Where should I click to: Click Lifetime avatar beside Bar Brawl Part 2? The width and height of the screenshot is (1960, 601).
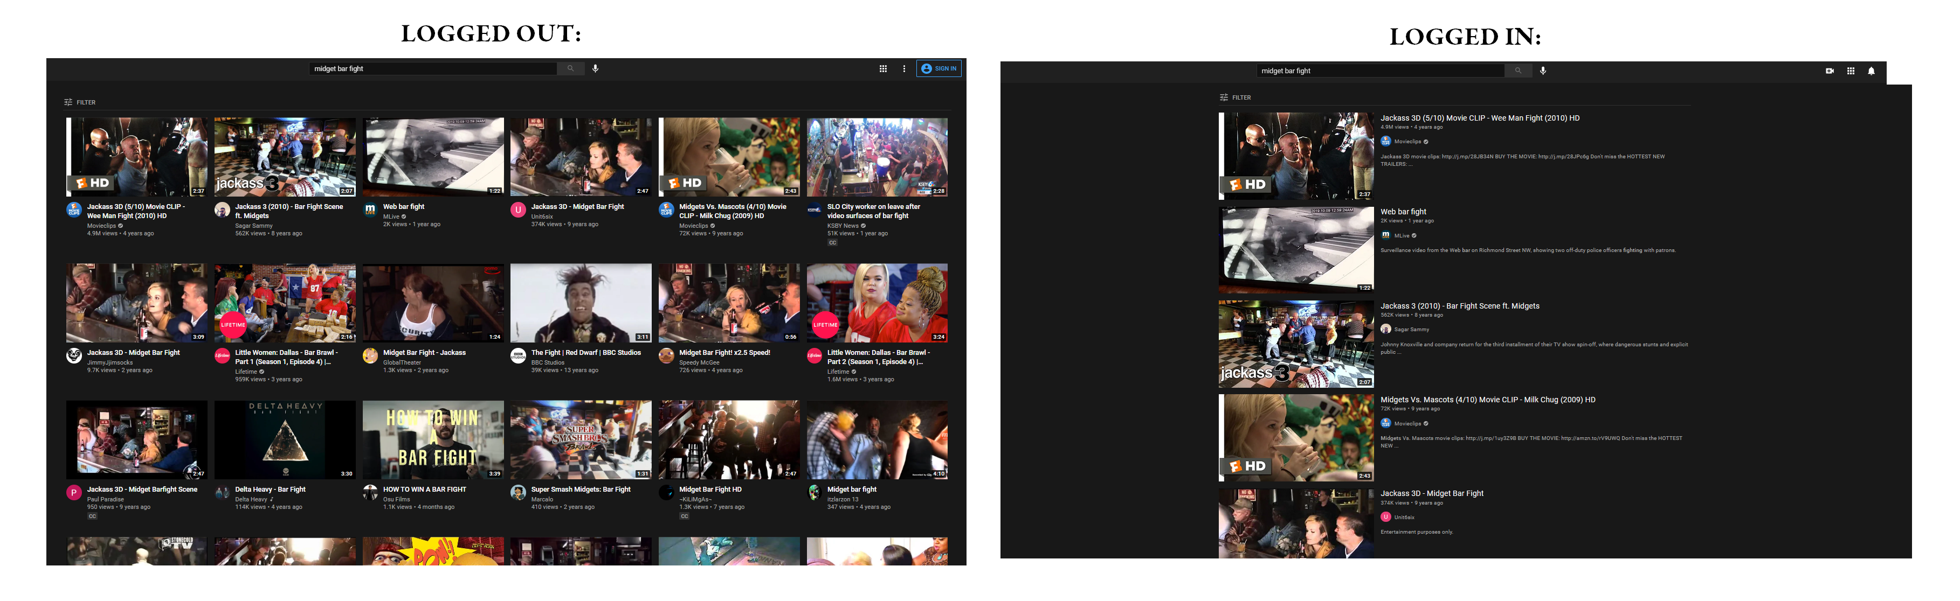coord(814,355)
